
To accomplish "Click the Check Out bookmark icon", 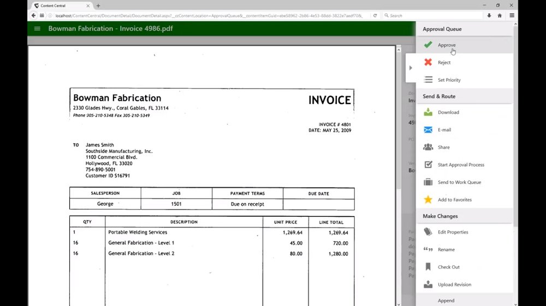I will [x=428, y=267].
